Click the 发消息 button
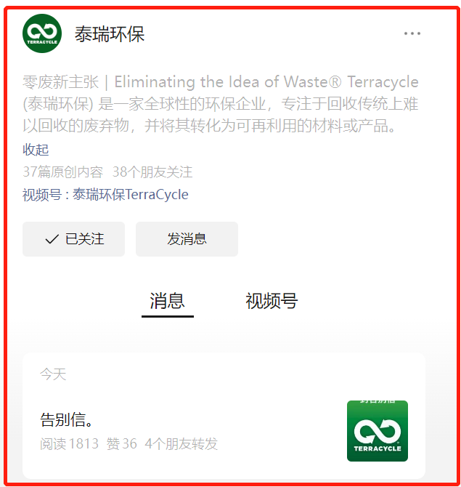This screenshot has height=487, width=461. pyautogui.click(x=187, y=239)
